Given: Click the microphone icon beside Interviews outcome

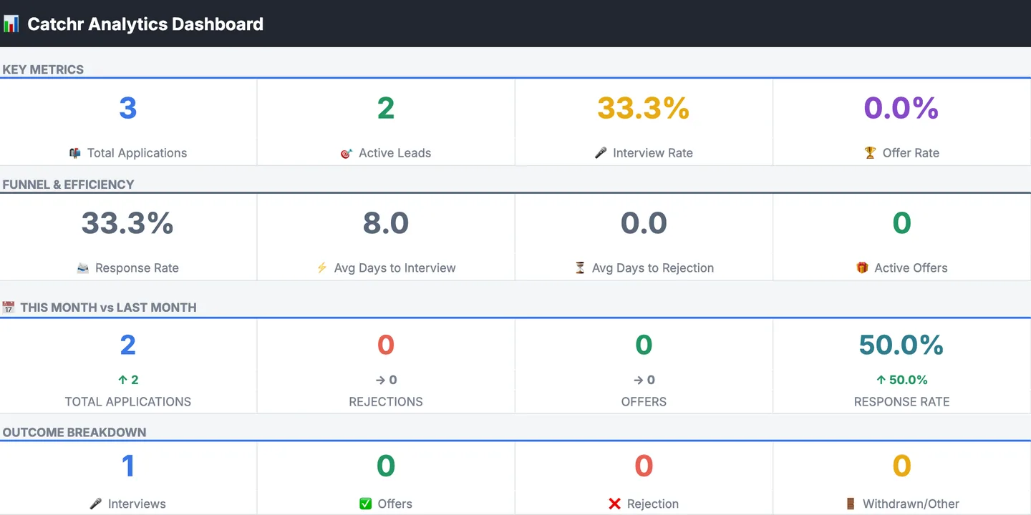Looking at the screenshot, I should click(96, 504).
